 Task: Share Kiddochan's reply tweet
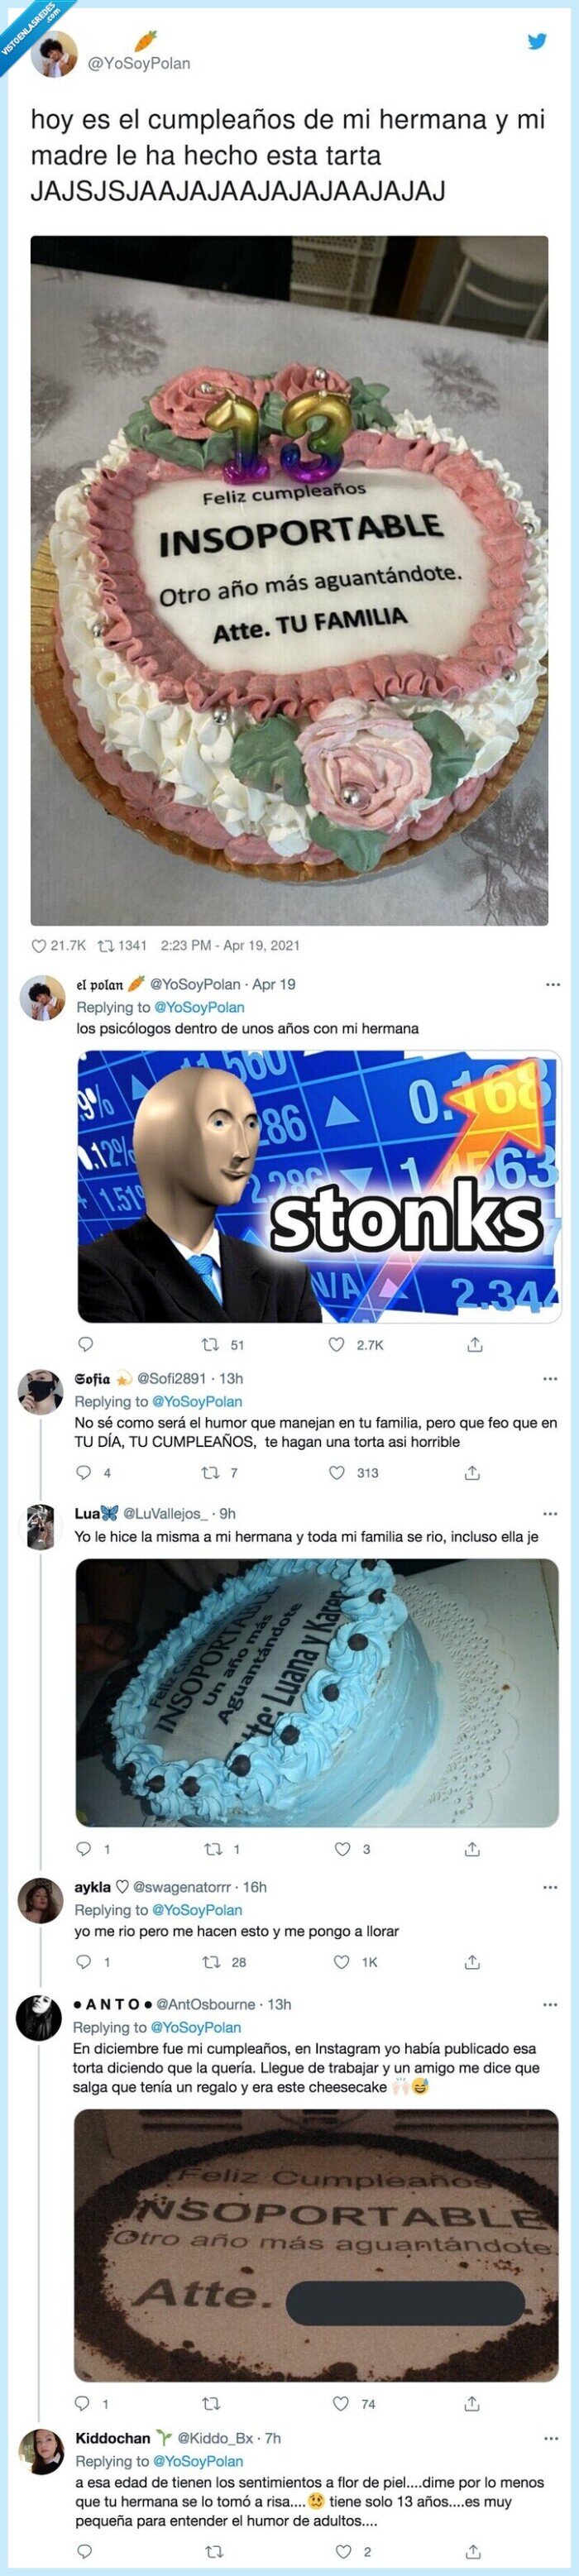coord(472,2551)
